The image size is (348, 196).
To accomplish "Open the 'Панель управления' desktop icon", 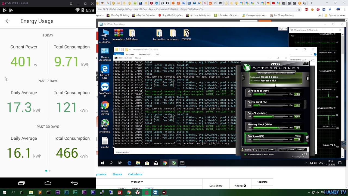I will point(105,54).
